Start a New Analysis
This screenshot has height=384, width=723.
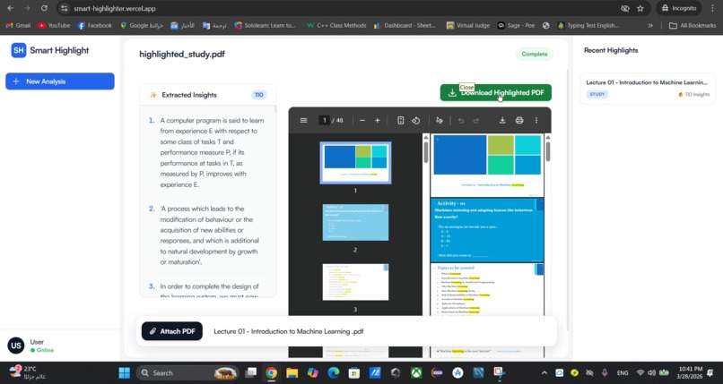point(60,81)
